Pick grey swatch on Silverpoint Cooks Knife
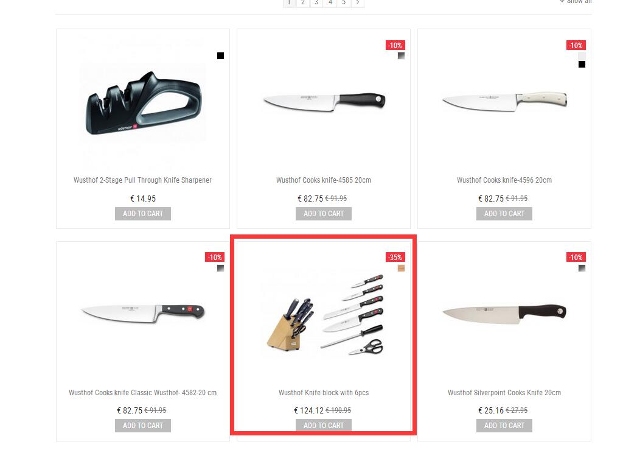This screenshot has height=450, width=623. tap(582, 269)
